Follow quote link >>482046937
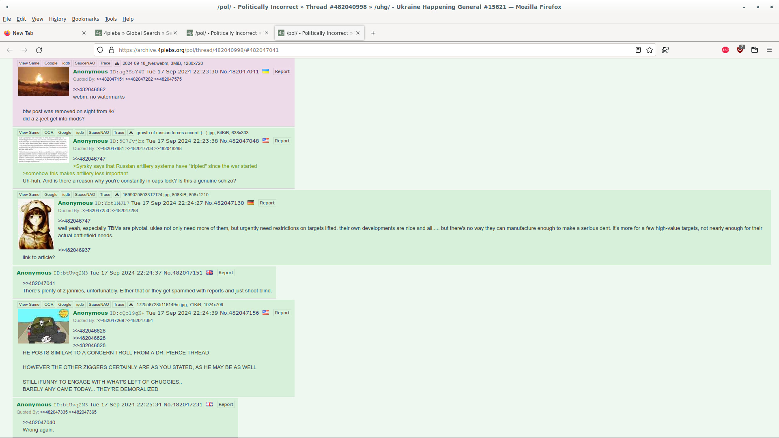 [74, 250]
